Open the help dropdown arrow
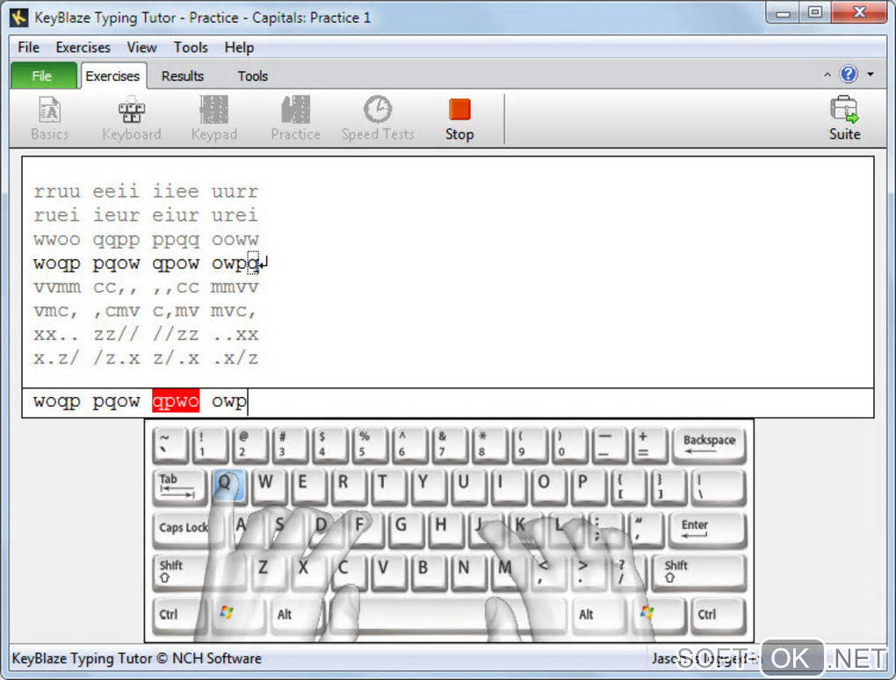 click(x=871, y=75)
